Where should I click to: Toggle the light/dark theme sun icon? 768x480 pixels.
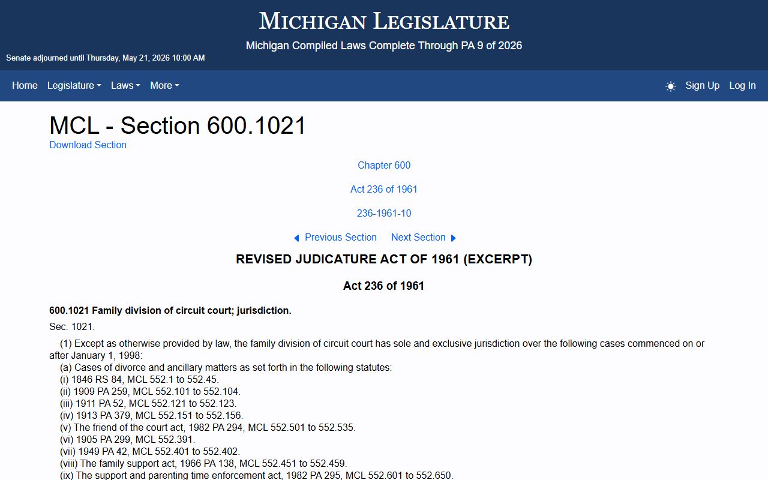(x=671, y=86)
